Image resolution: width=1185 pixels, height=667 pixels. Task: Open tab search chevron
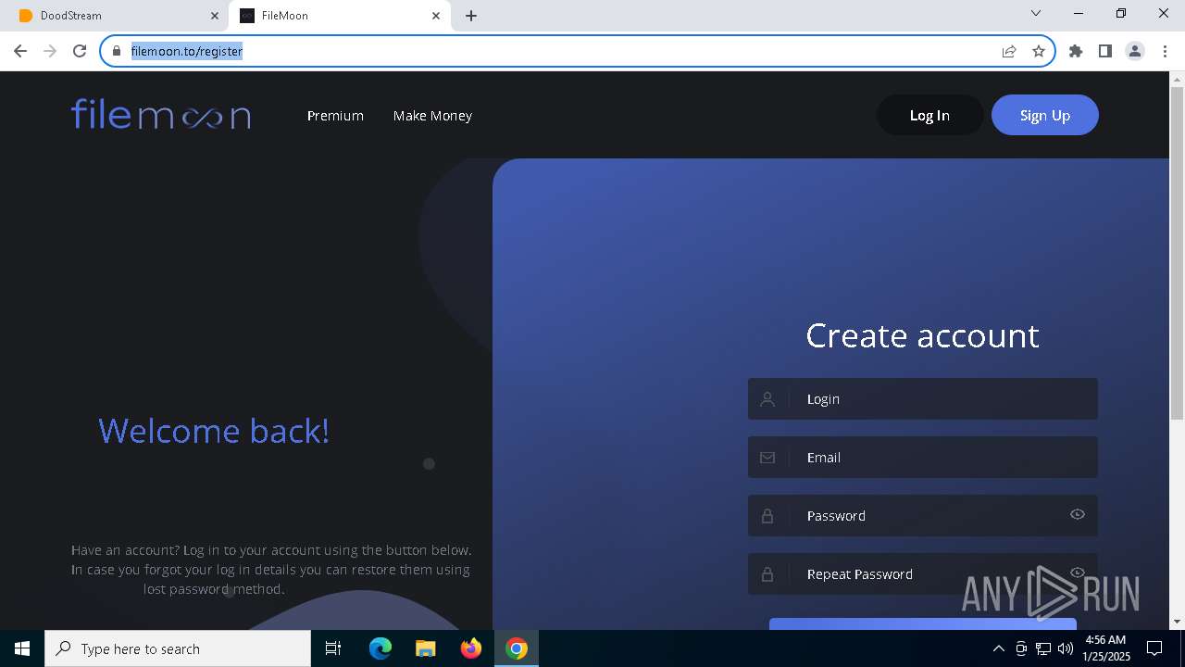1036,13
